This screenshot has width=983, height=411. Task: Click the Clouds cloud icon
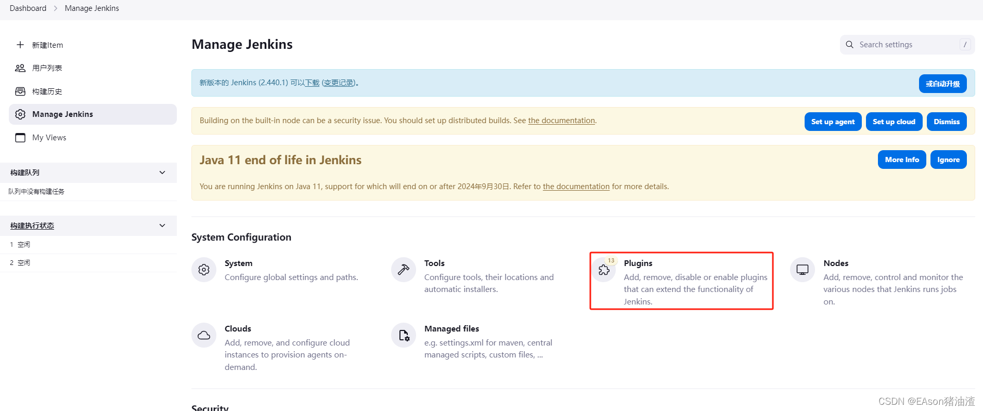(x=204, y=335)
